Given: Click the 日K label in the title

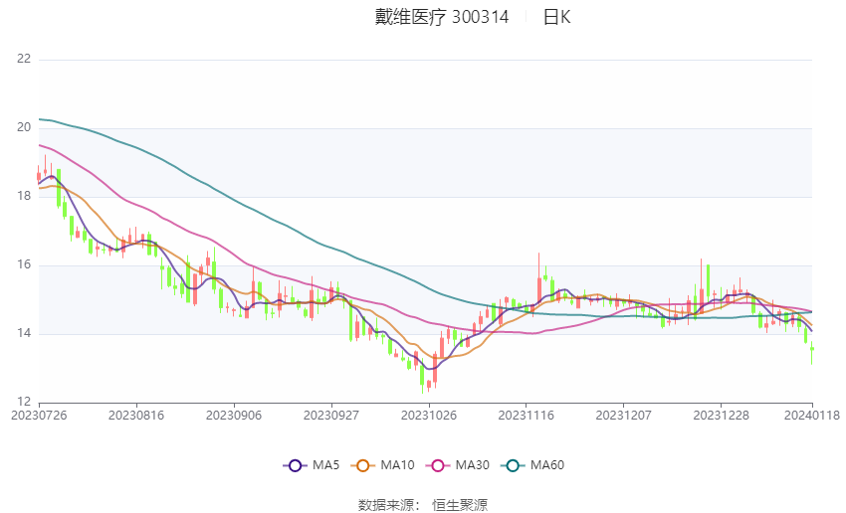Looking at the screenshot, I should coord(556,17).
